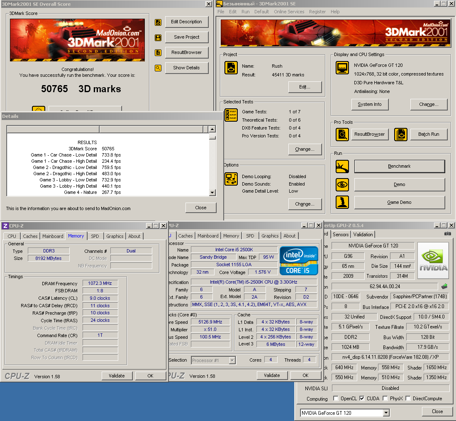
Task: Click the Save Project floppy icon
Action: [x=158, y=37]
